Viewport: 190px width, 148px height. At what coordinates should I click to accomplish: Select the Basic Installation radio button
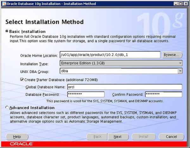point(7,31)
